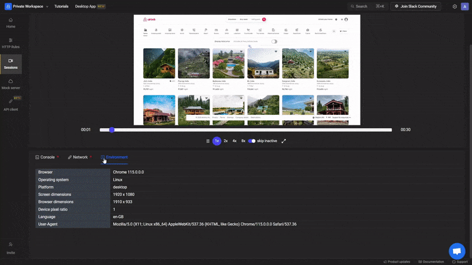Screen dimensions: 472x265
Task: Select the Chrome 115.0.0.0 browser value
Action: coord(128,172)
